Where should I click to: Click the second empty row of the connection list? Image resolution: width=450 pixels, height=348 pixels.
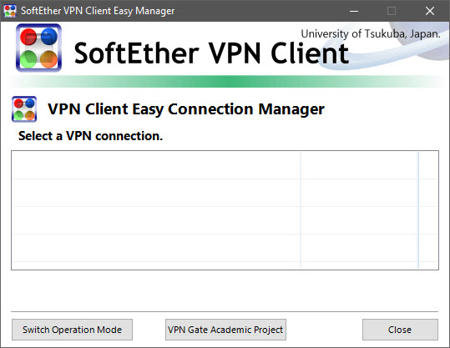click(x=225, y=193)
